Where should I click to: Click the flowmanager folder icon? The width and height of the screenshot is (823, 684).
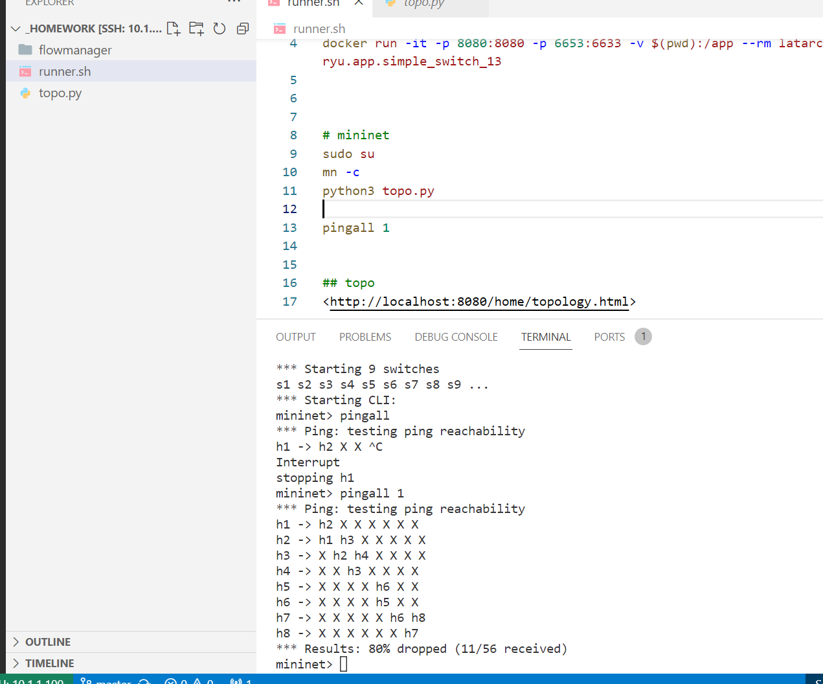[25, 50]
